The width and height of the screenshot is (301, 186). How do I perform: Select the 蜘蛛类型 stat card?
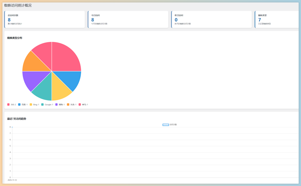(x=278, y=19)
